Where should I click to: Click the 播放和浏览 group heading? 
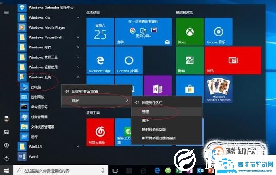pyautogui.click(x=184, y=12)
